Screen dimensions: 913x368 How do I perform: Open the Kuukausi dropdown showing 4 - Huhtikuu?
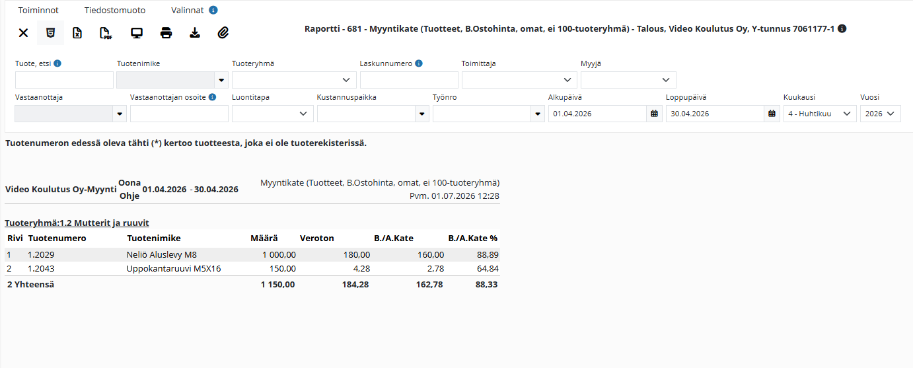point(820,114)
